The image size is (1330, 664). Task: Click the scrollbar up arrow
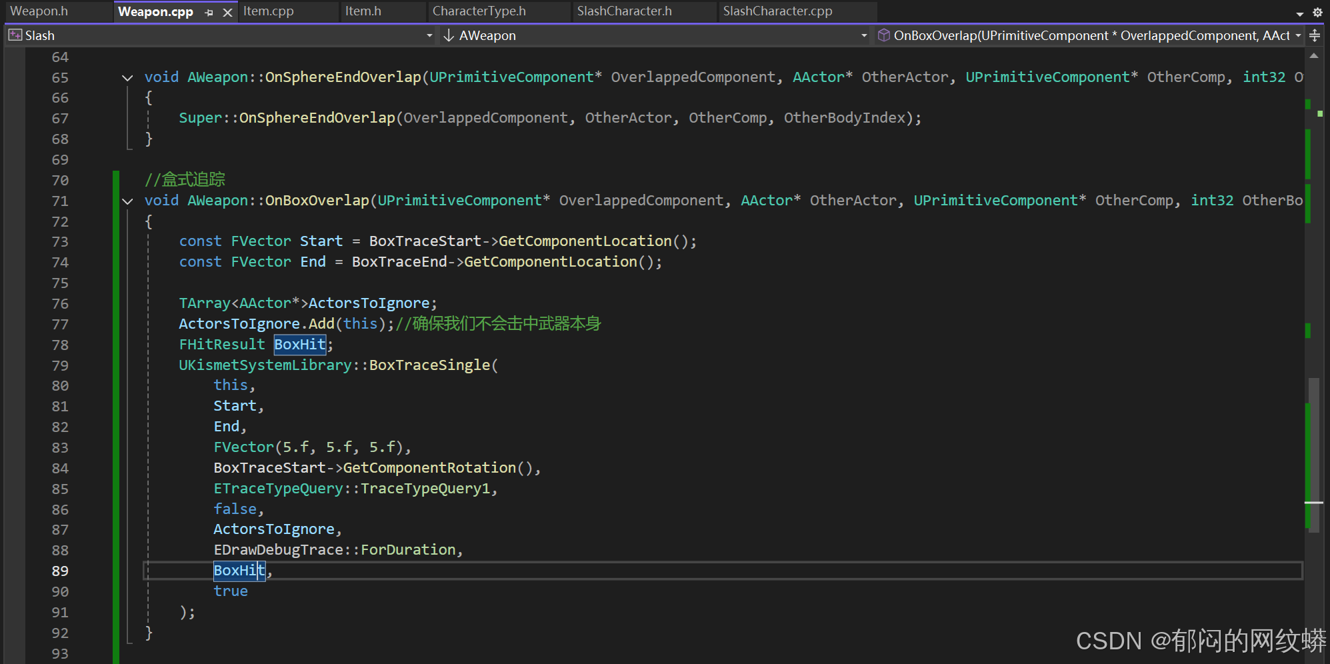click(1314, 56)
